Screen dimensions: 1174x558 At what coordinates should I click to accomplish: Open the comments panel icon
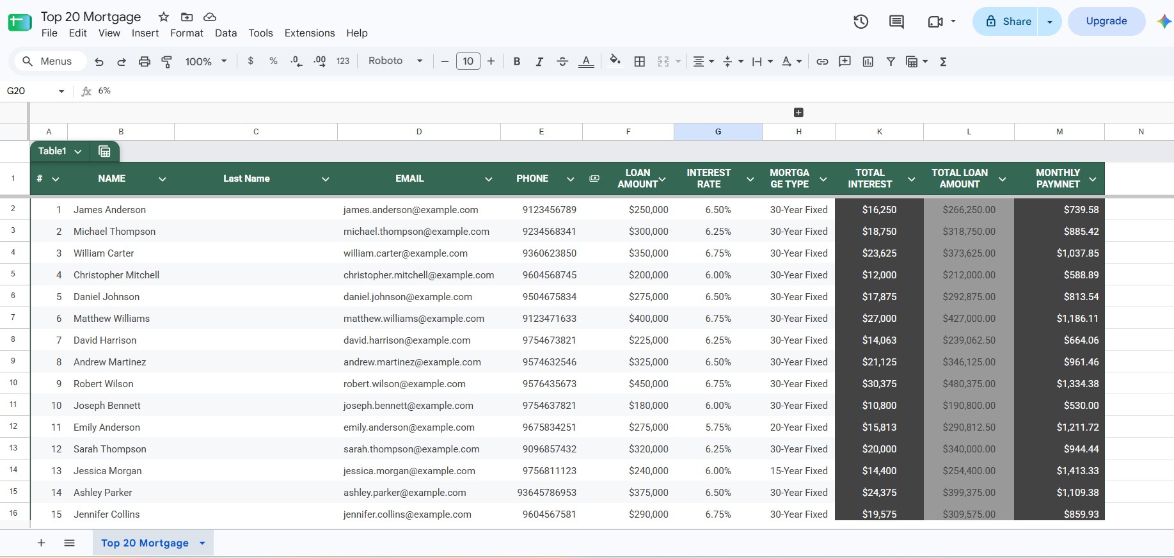point(896,22)
